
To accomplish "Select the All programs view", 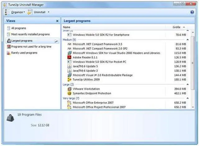I will [19, 28].
